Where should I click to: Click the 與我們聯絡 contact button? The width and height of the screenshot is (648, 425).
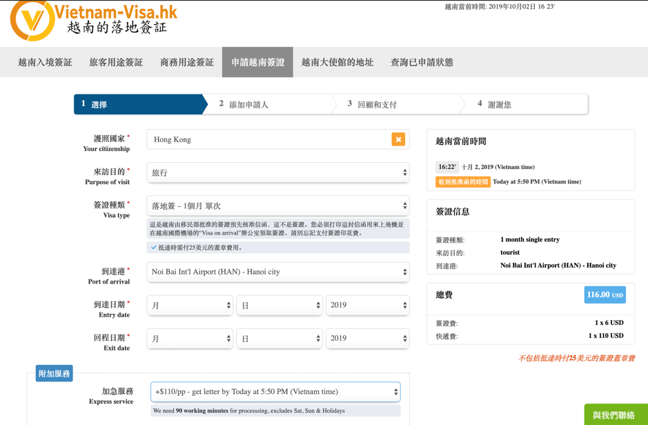[x=616, y=415]
